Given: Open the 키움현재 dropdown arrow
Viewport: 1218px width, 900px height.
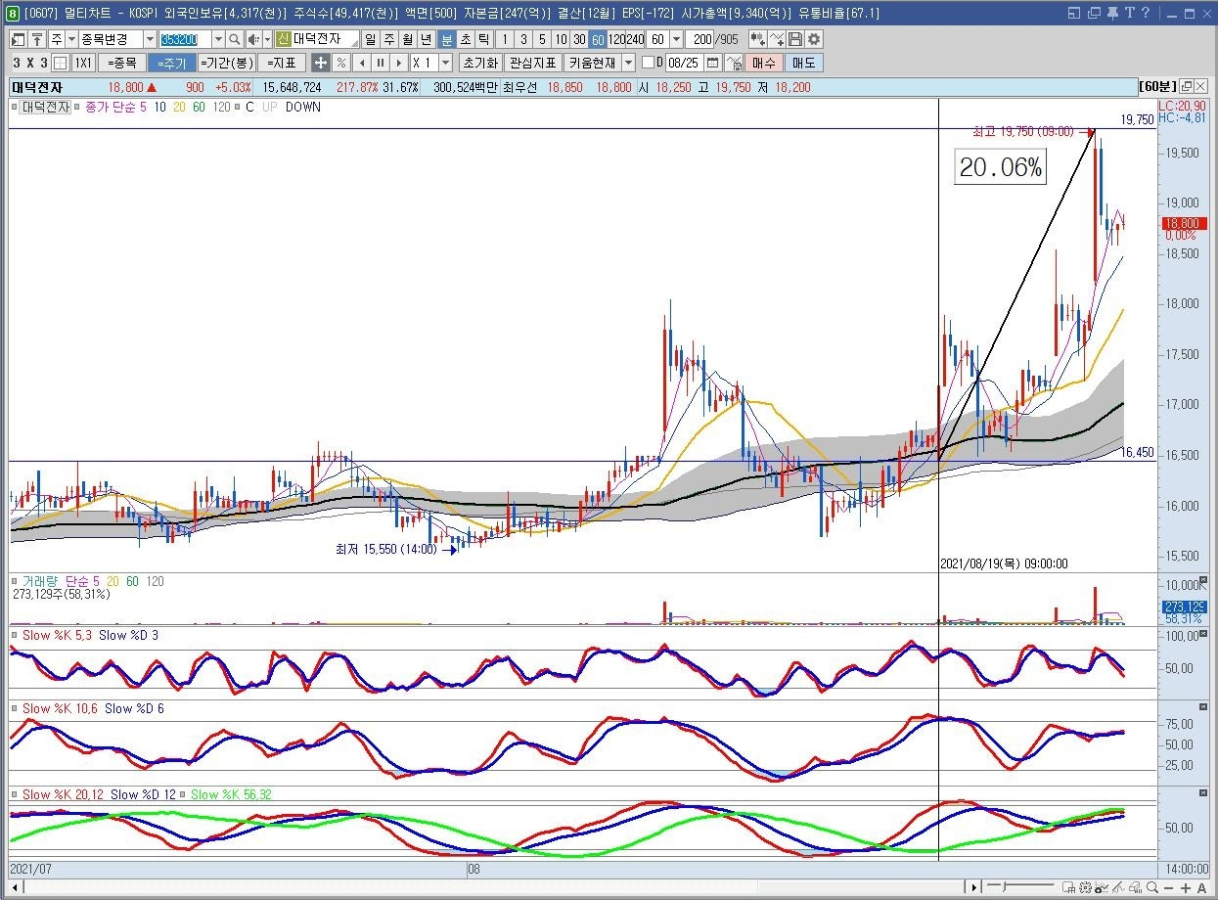Looking at the screenshot, I should click(629, 63).
